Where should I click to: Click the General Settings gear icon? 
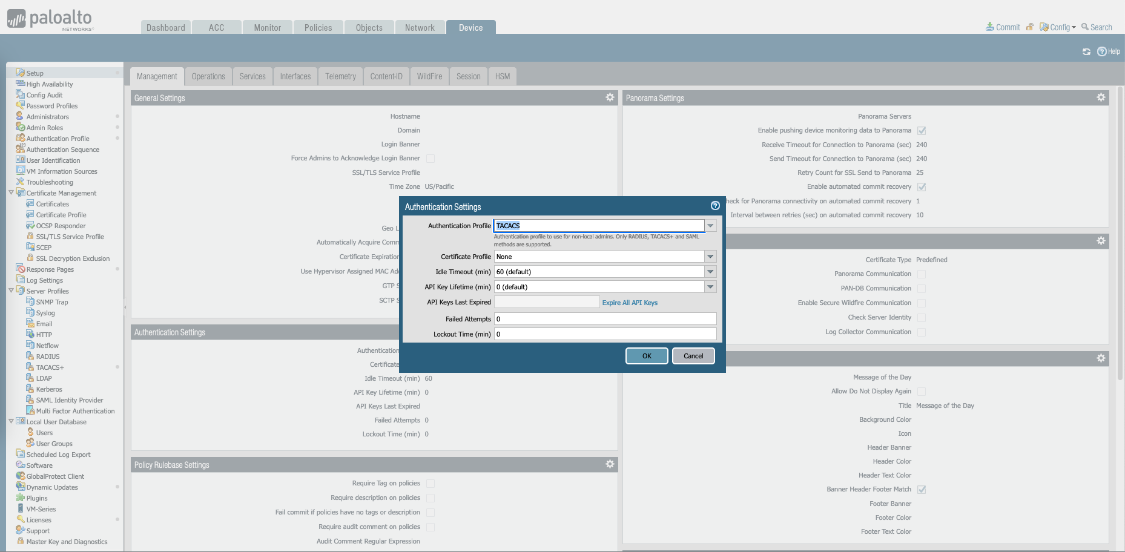coord(610,97)
